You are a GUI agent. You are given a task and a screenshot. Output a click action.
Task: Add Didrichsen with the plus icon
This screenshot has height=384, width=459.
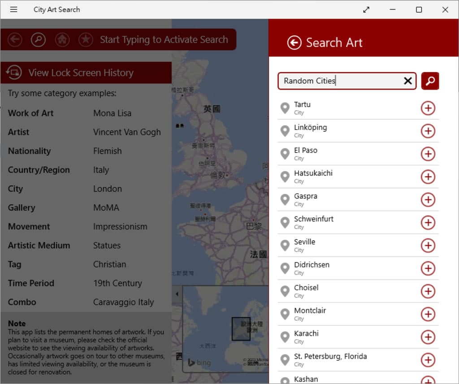pos(428,268)
